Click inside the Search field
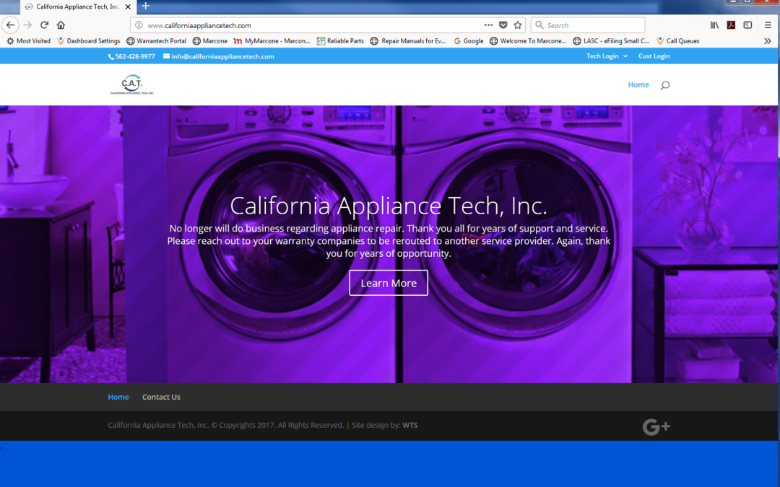This screenshot has height=487, width=780. (x=589, y=25)
